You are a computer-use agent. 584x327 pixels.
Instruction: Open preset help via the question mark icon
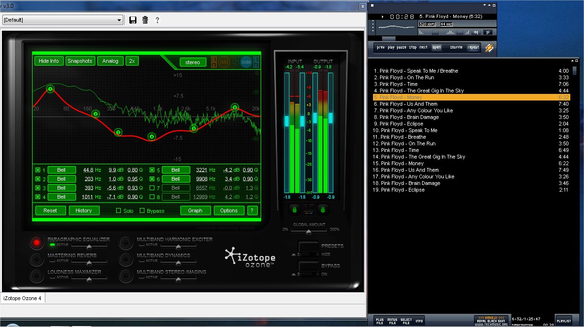tap(157, 20)
